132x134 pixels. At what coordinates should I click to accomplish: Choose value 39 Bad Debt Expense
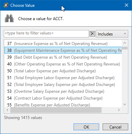click(x=63, y=57)
